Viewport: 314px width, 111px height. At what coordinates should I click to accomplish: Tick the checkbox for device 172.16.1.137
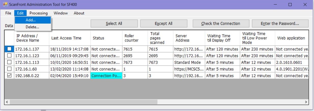click(9, 49)
